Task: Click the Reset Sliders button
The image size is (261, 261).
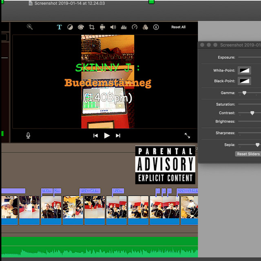Action: [248, 154]
